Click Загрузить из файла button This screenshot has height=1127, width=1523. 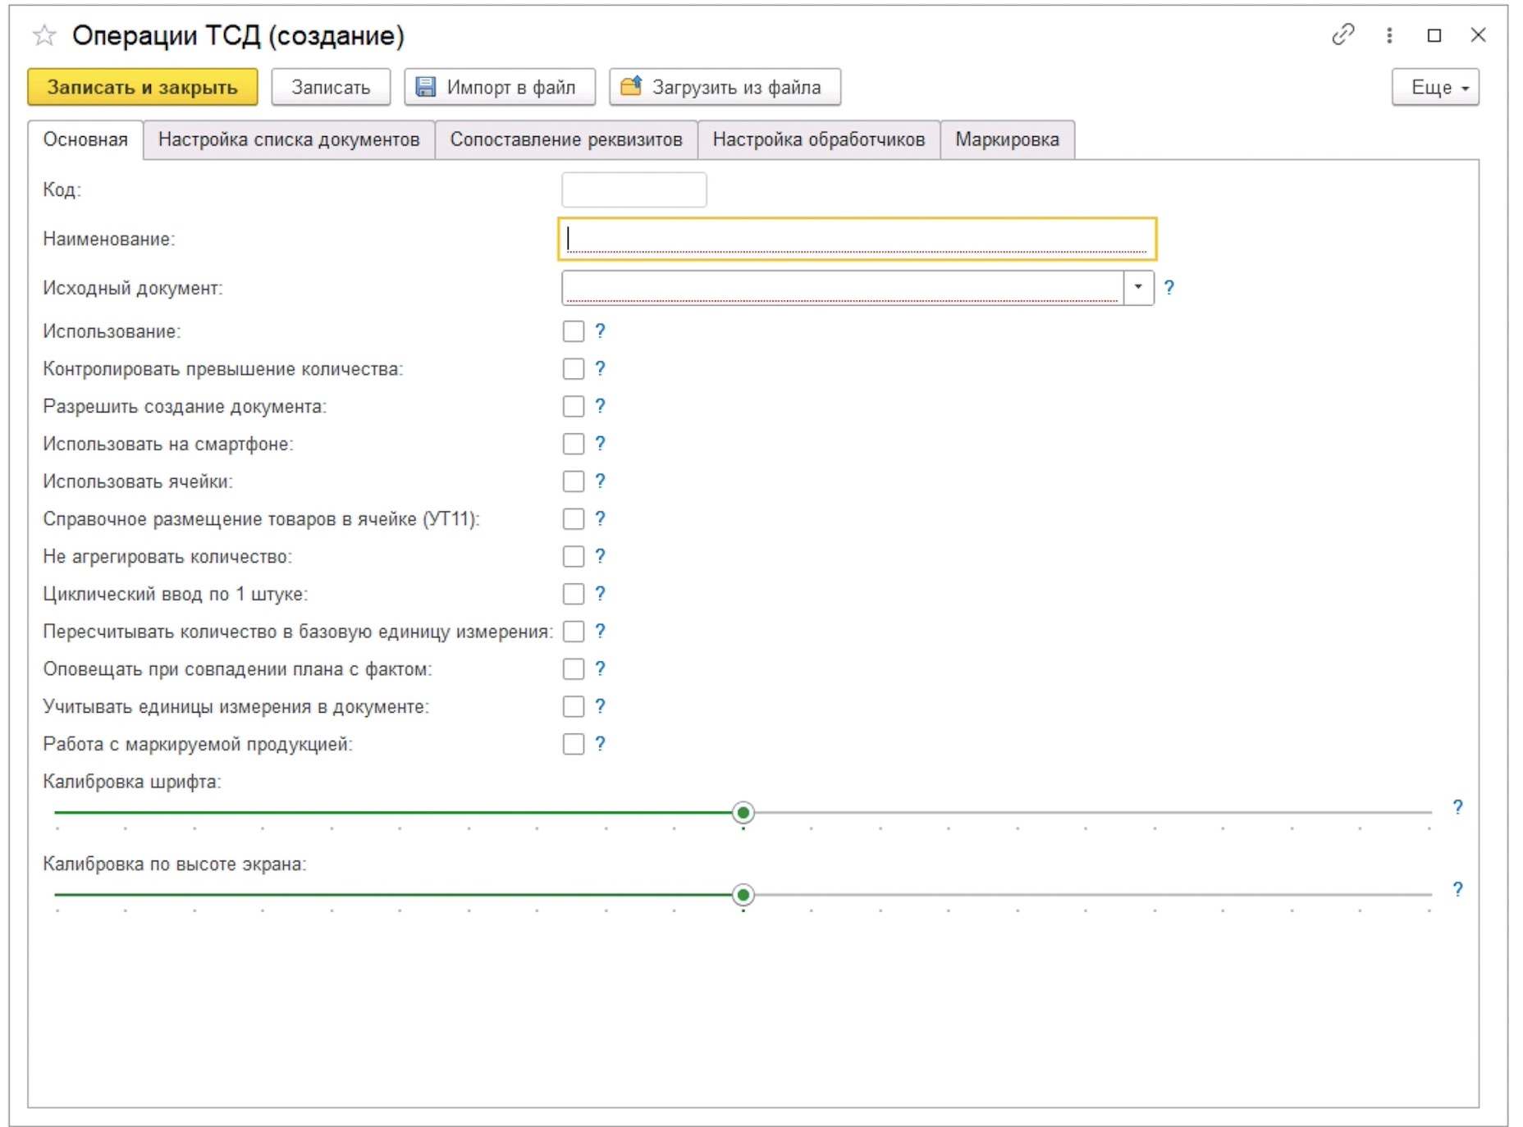pos(725,87)
